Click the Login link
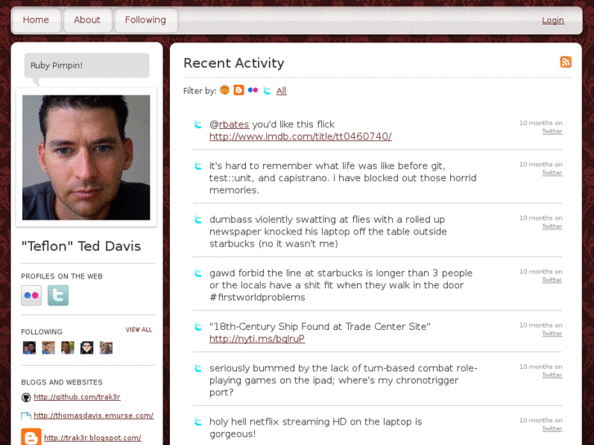The image size is (594, 445). [552, 20]
